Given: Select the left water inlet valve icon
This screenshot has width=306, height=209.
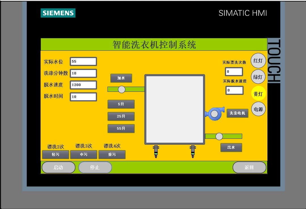Looking at the screenshot, I should coord(121,89).
